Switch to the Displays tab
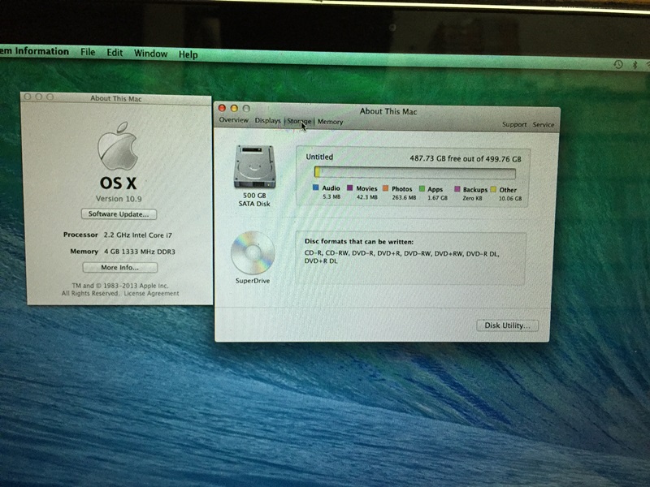The height and width of the screenshot is (487, 650). pos(267,121)
